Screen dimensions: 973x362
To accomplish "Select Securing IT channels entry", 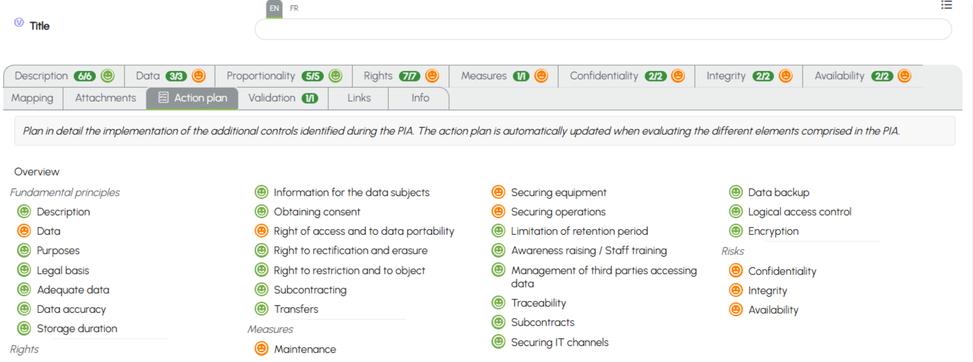I will [559, 342].
